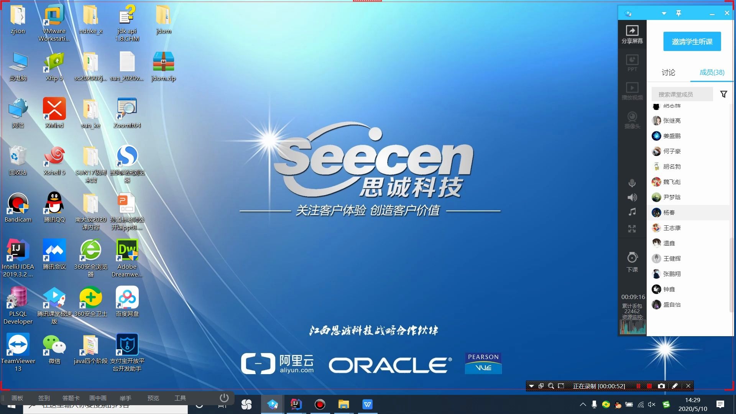The height and width of the screenshot is (414, 736).
Task: Click the muted volume tray icon
Action: pos(652,404)
